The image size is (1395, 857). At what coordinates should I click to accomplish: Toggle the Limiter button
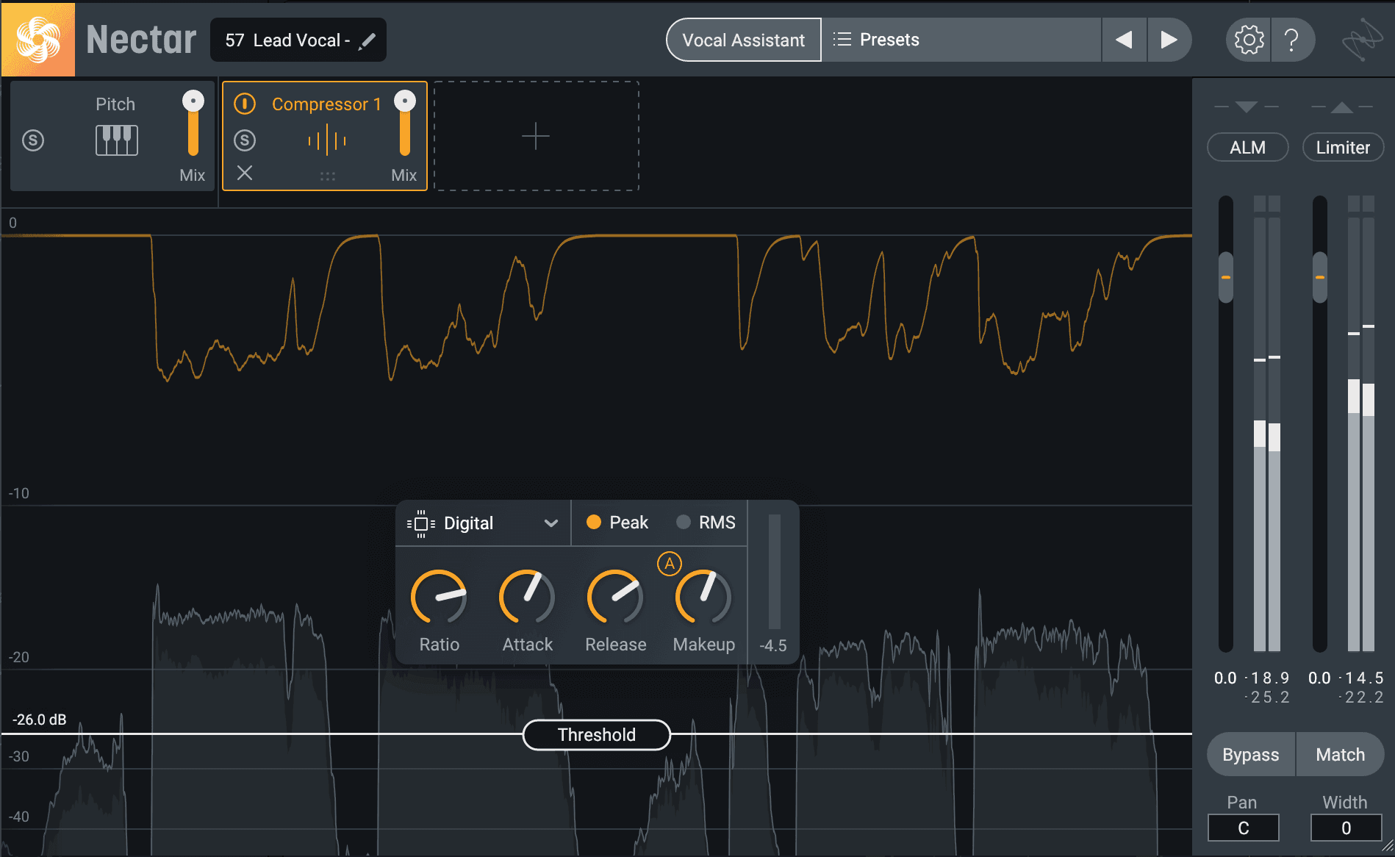(x=1343, y=148)
